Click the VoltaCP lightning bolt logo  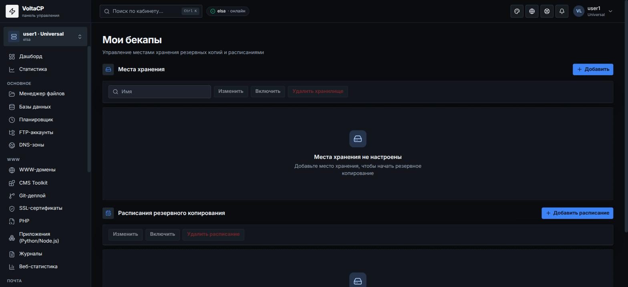click(x=12, y=11)
